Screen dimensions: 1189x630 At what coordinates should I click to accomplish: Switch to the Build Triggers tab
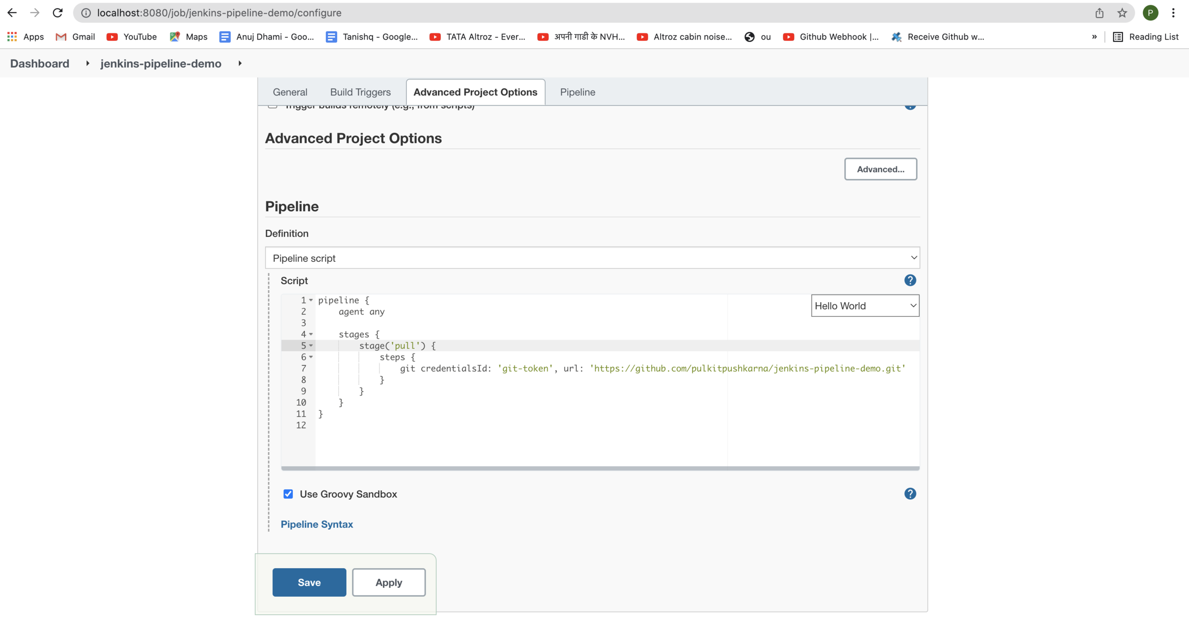coord(360,92)
